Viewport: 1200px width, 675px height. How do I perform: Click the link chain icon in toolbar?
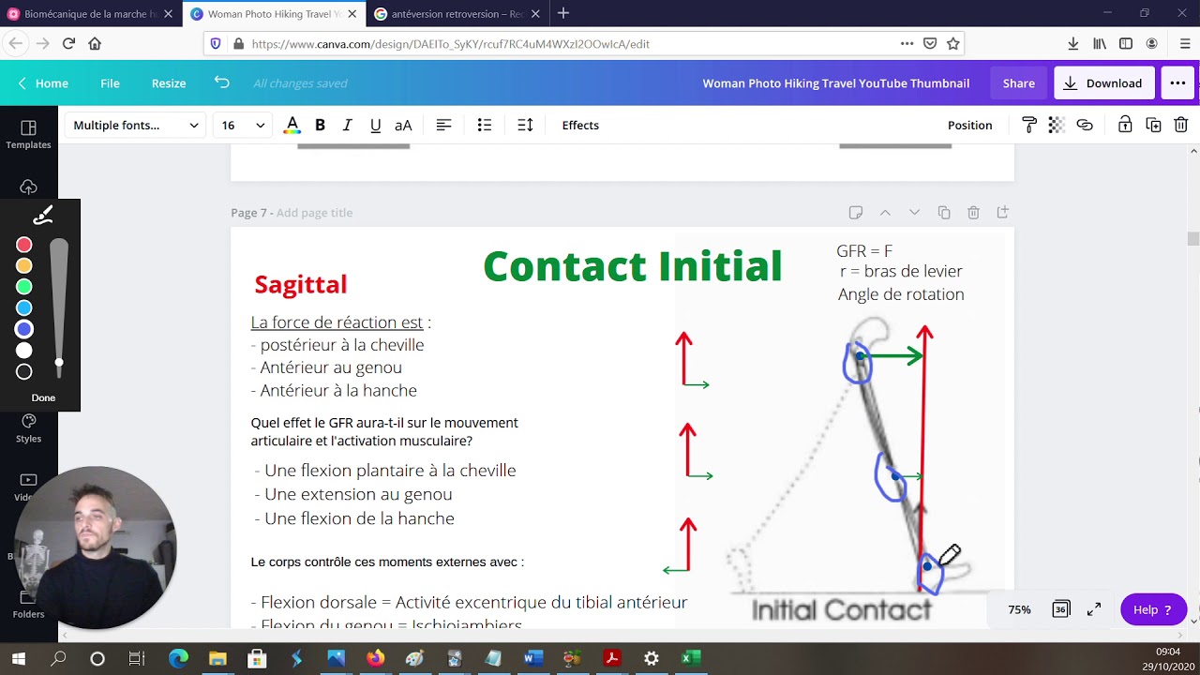pyautogui.click(x=1085, y=125)
